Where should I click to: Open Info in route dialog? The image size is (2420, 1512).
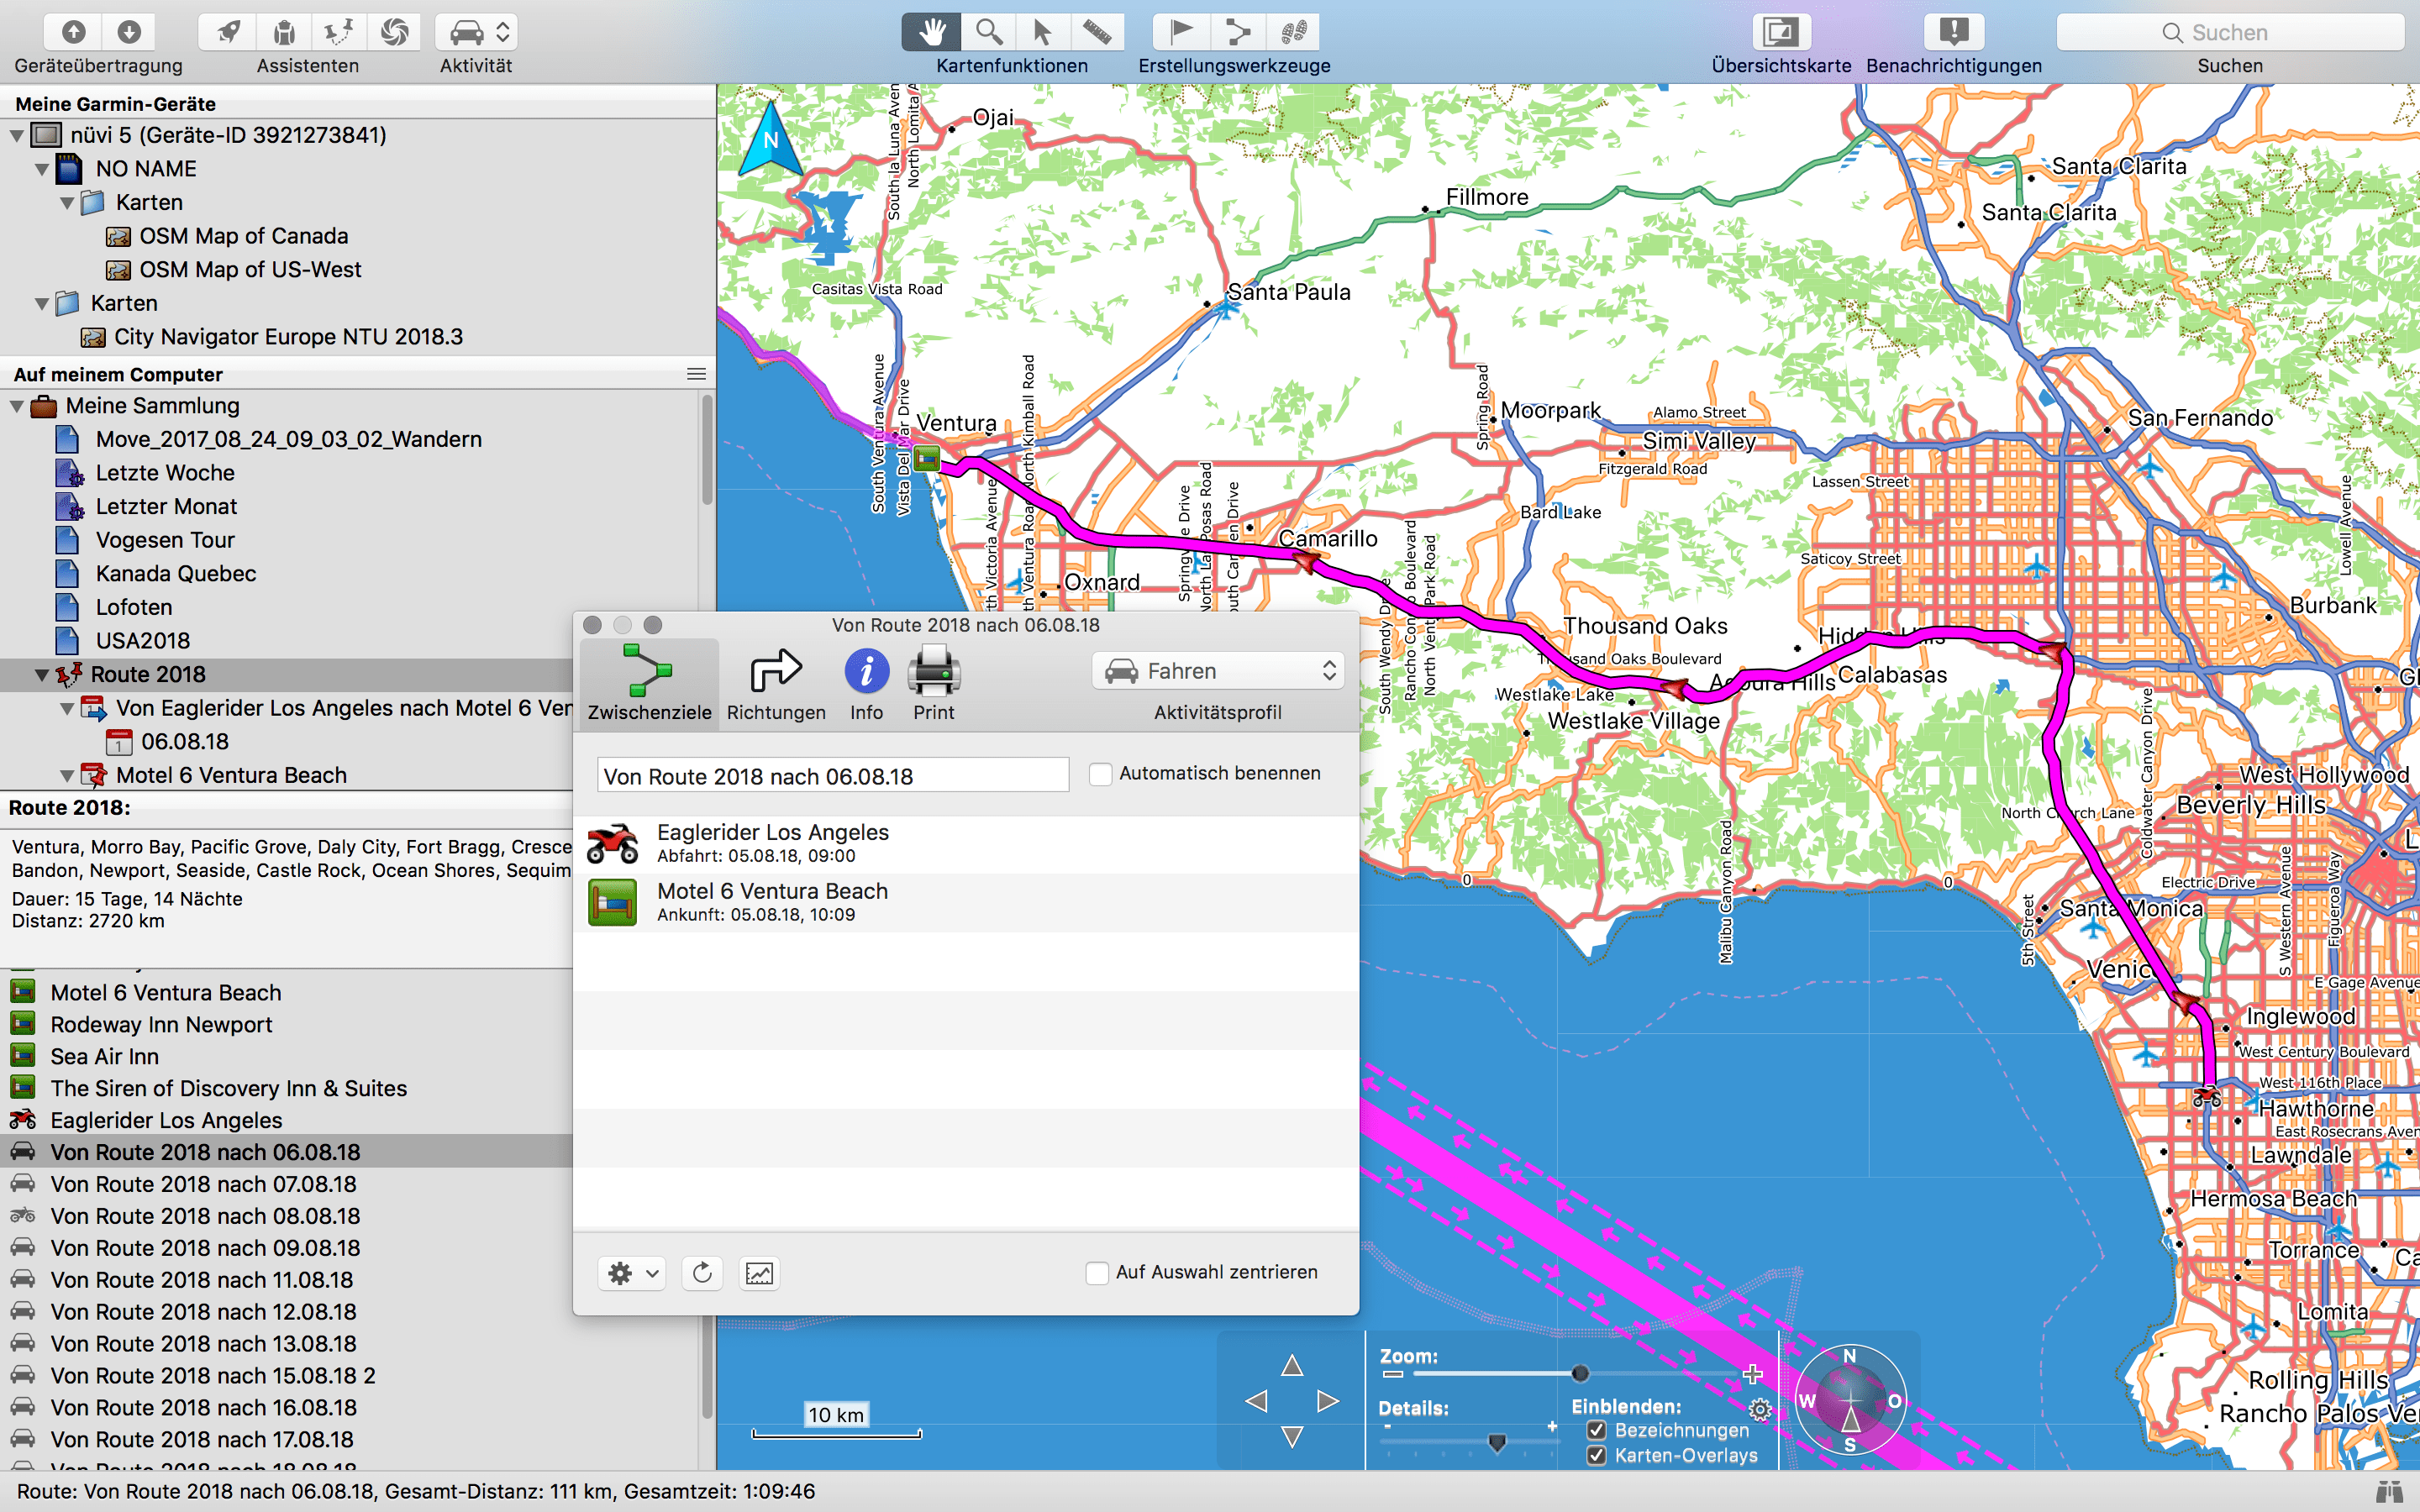(866, 684)
